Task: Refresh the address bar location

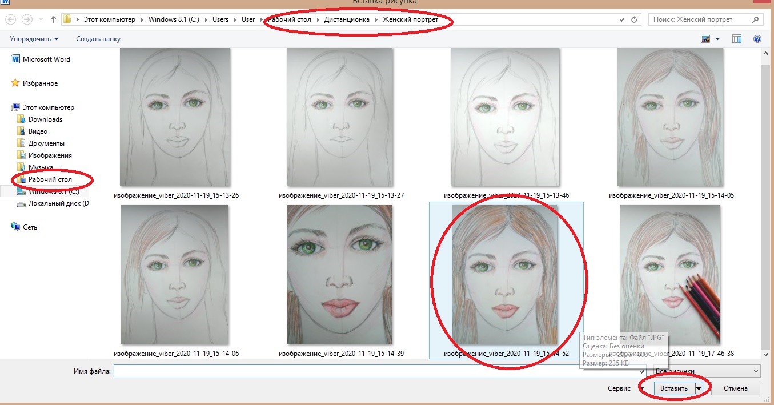Action: (x=633, y=19)
